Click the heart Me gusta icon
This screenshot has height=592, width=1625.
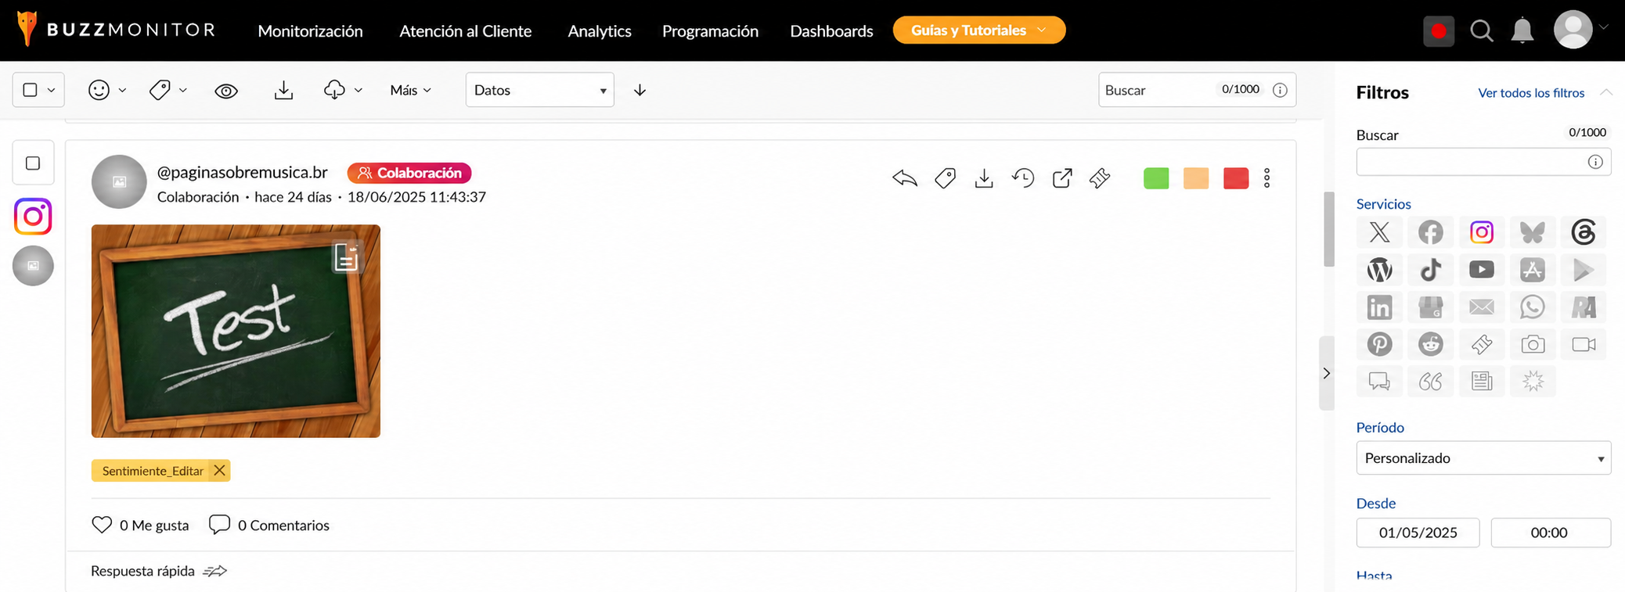(x=102, y=525)
